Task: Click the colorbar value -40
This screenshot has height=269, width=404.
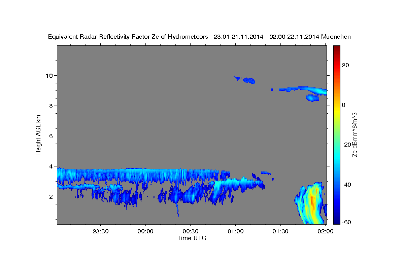Action: tap(347, 185)
